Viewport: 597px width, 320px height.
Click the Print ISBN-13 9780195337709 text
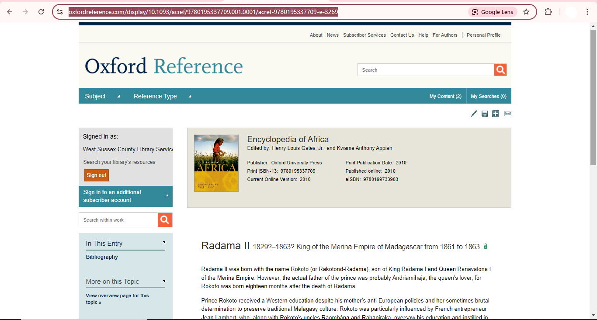[x=281, y=171]
